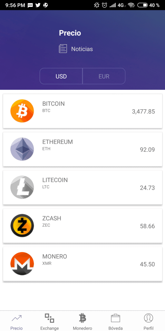Open the Noticias news link

[x=82, y=49]
